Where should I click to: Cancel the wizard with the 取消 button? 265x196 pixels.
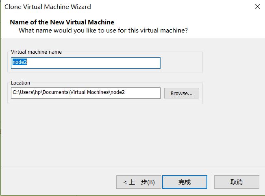(237, 182)
